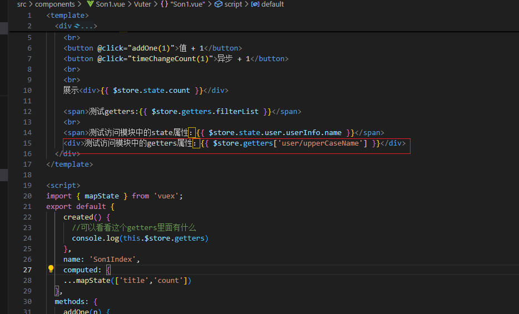Click userInfo in the line 14 expression
Screen dimensions: 519x314
click(303, 132)
